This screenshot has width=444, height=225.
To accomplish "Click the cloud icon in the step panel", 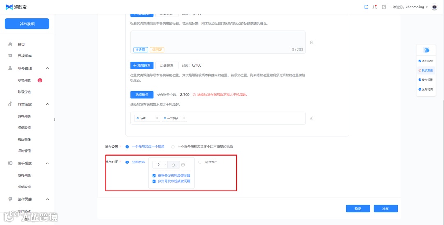I will click(x=426, y=50).
